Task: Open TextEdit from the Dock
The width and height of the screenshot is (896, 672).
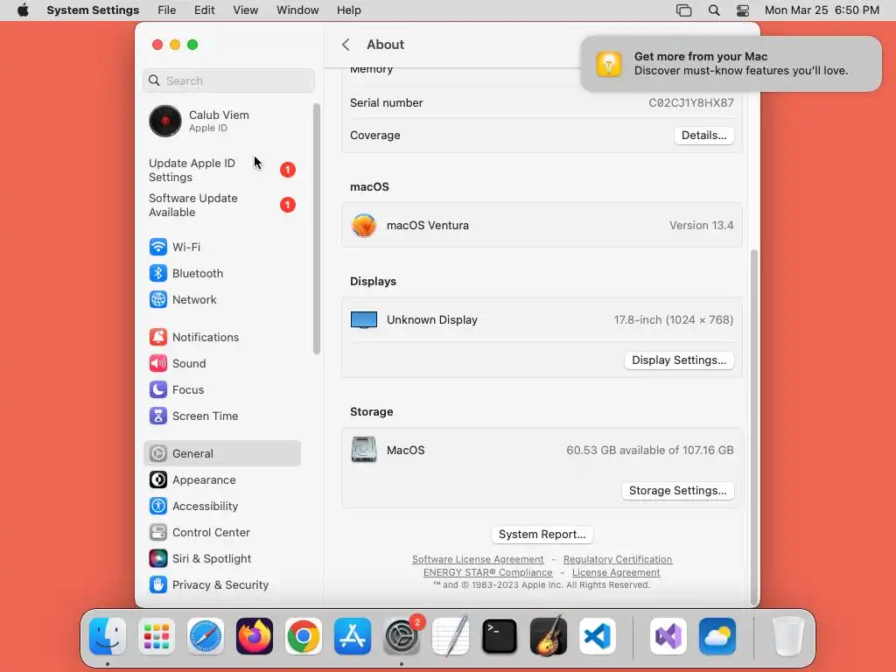Action: tap(451, 636)
